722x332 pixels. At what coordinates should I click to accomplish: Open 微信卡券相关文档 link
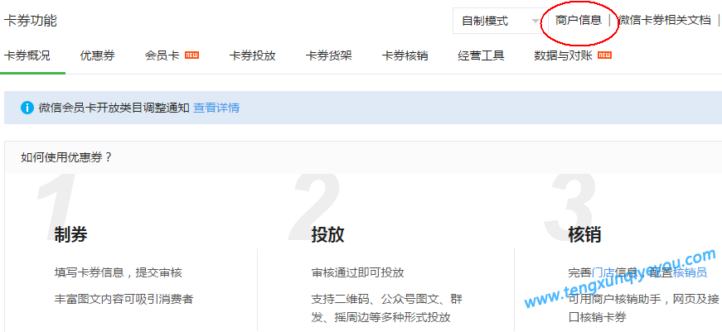[x=665, y=20]
